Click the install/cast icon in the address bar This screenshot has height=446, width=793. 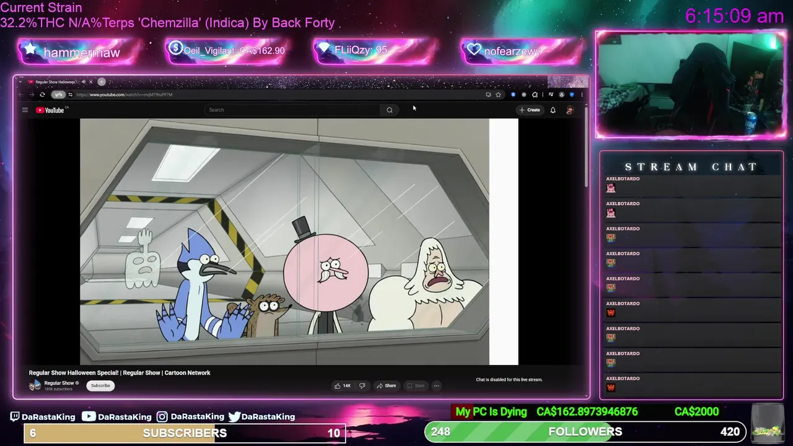[x=488, y=94]
